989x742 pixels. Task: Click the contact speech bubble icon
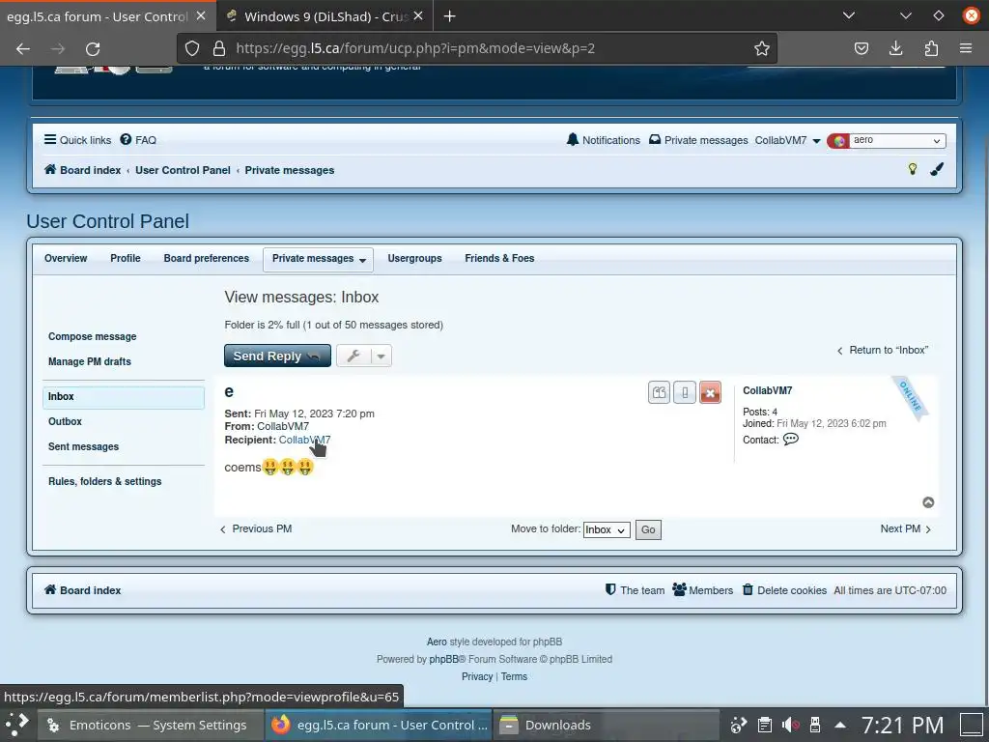791,440
